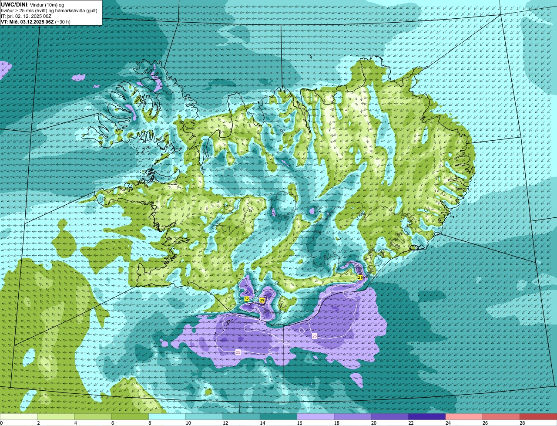This screenshot has width=557, height=426.
Task: Pick the light pink 24–26 m/s legend swatch
Action: pos(464,417)
